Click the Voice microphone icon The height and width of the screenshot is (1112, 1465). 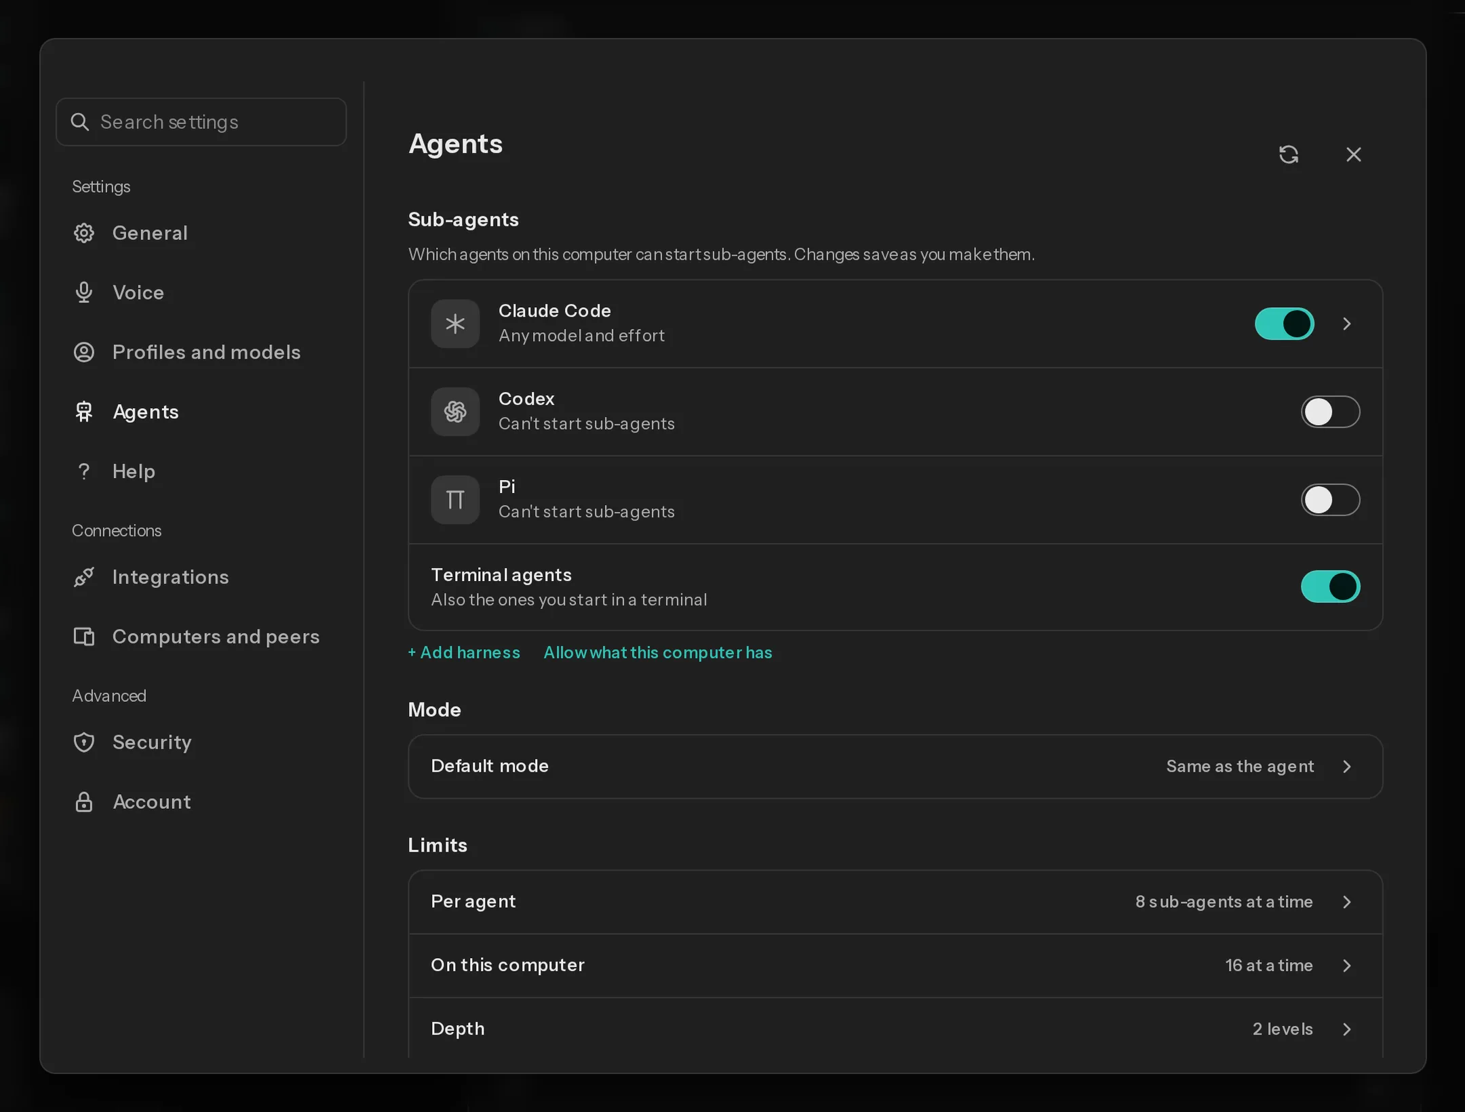pyautogui.click(x=84, y=292)
